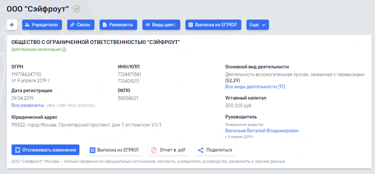Open Все виды деятельности (17) link
The width and height of the screenshot is (375, 174).
255,87
